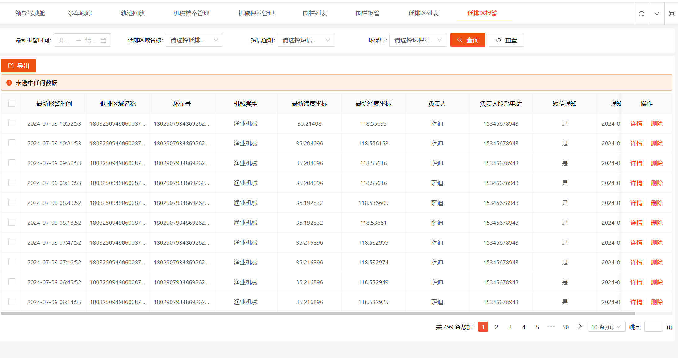Go to page 3

click(510, 327)
